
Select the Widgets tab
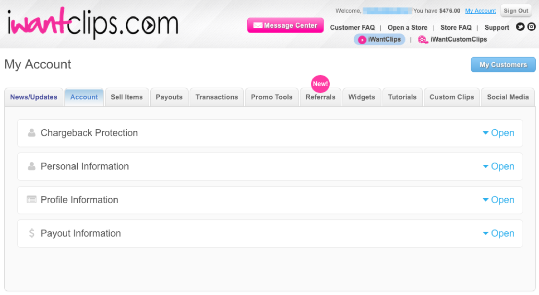361,97
